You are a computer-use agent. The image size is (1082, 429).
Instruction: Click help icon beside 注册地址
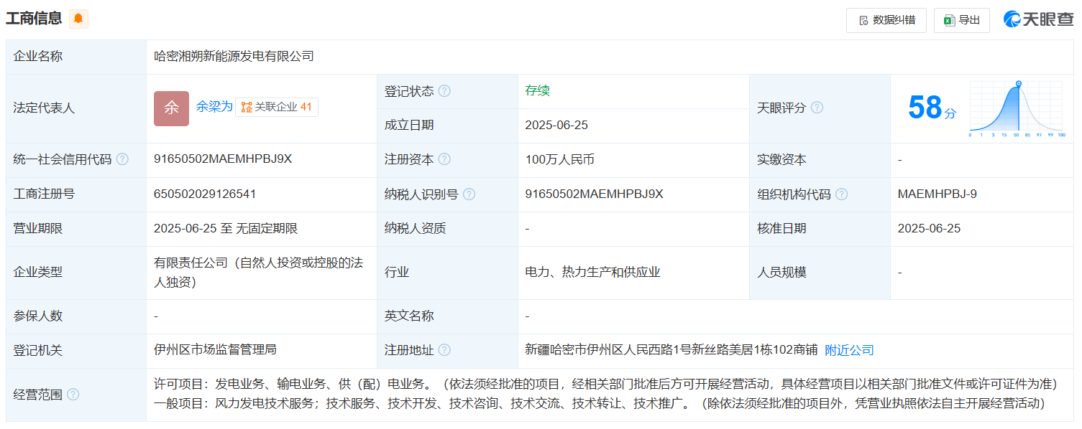coord(445,350)
